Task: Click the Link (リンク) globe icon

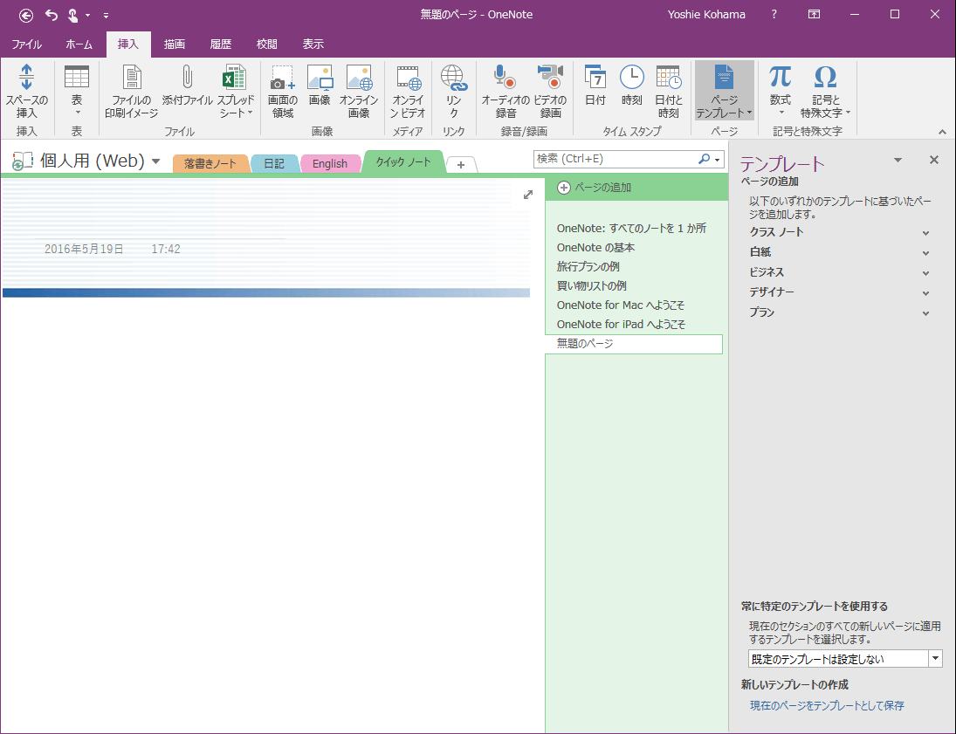Action: tap(454, 78)
